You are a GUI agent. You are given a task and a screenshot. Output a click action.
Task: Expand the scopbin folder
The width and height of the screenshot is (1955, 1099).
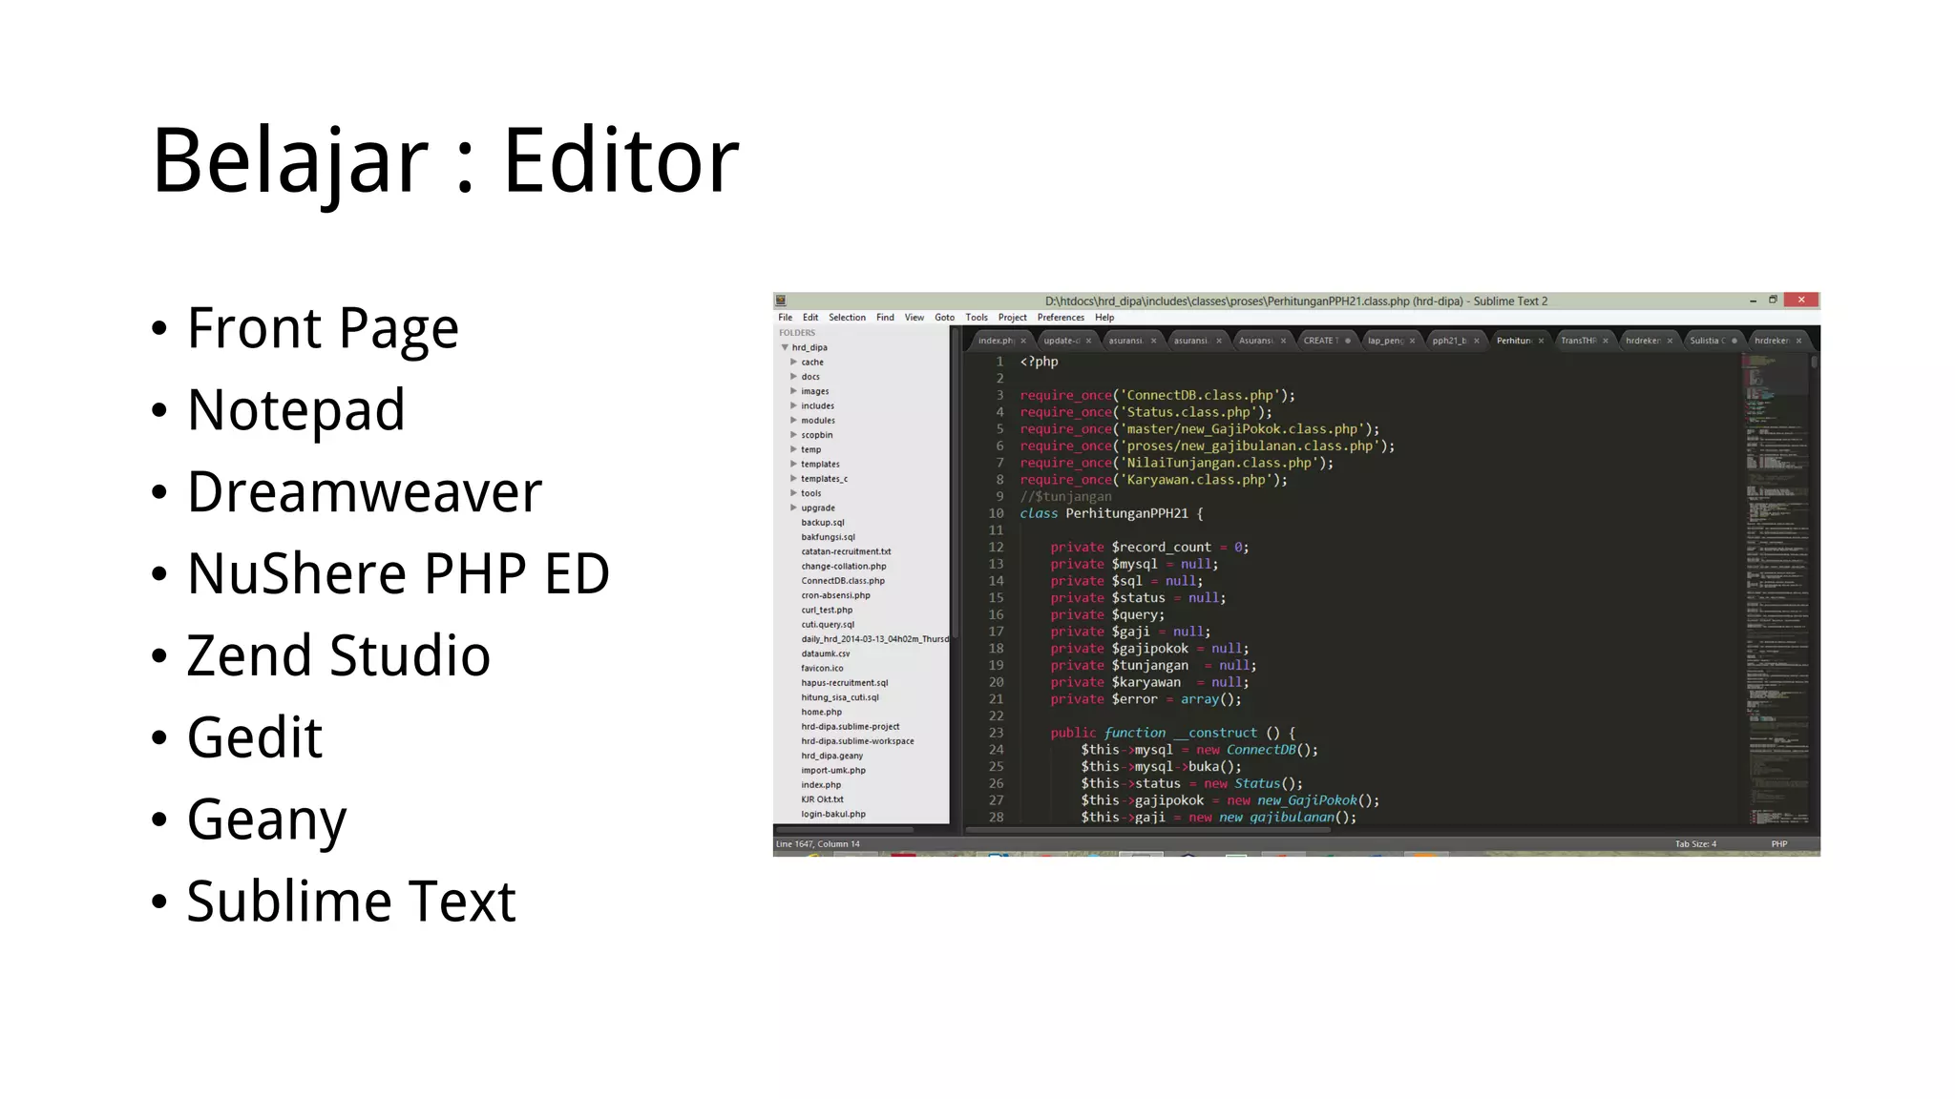tap(793, 435)
